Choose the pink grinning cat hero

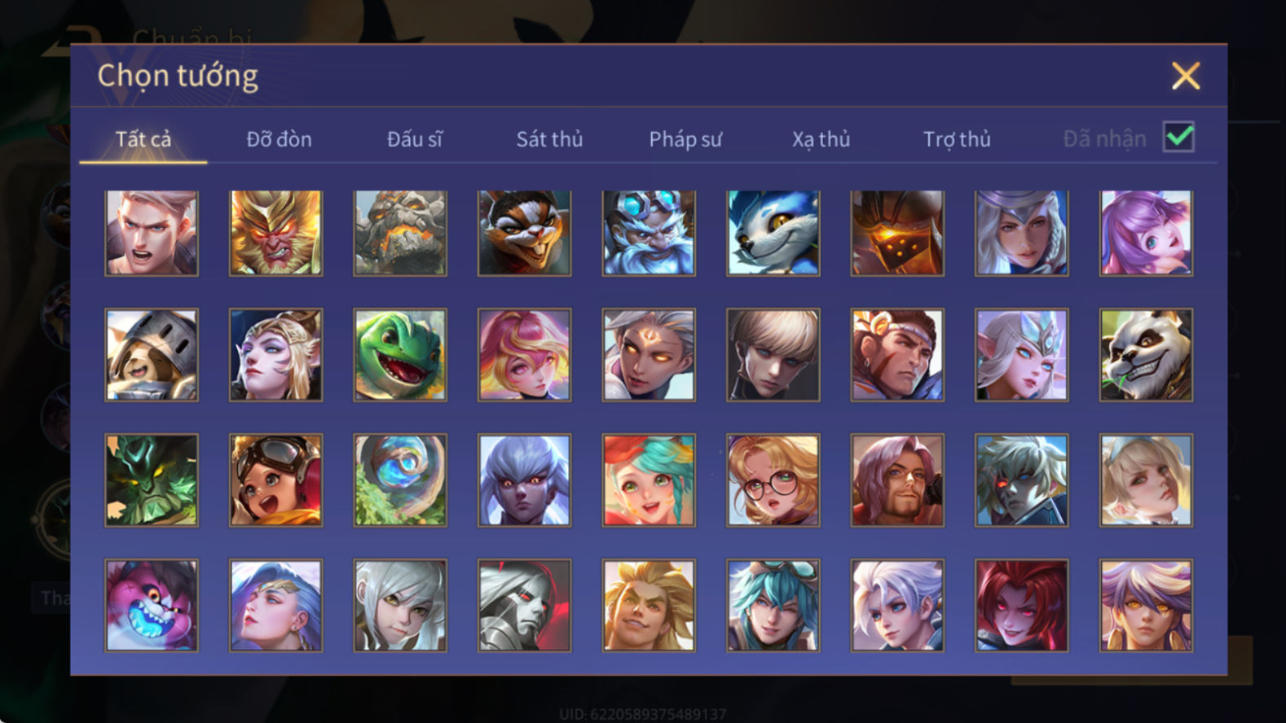[x=152, y=605]
